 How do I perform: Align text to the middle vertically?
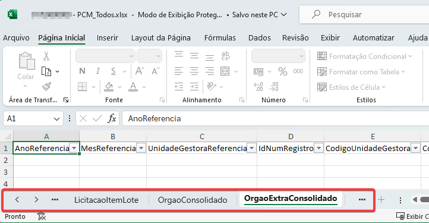click(194, 56)
